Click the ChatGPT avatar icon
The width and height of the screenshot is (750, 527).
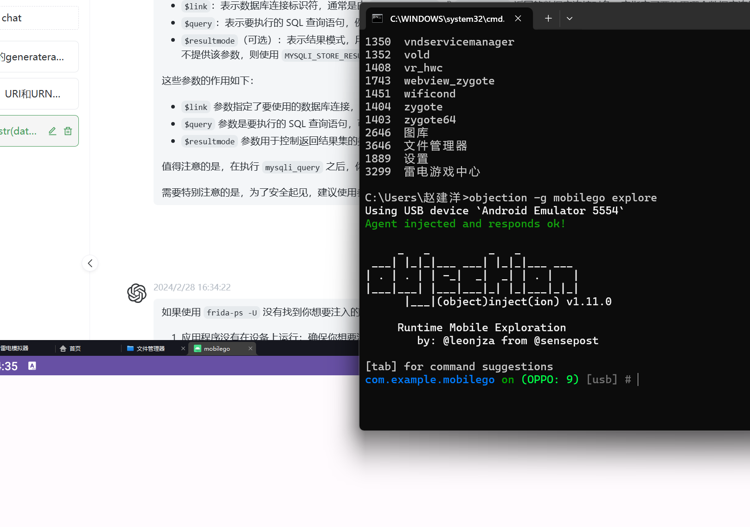[x=137, y=293]
